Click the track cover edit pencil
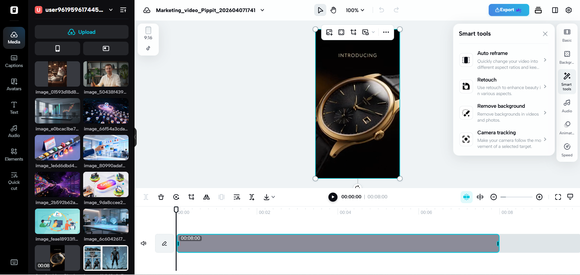The height and width of the screenshot is (275, 580). pos(165,243)
